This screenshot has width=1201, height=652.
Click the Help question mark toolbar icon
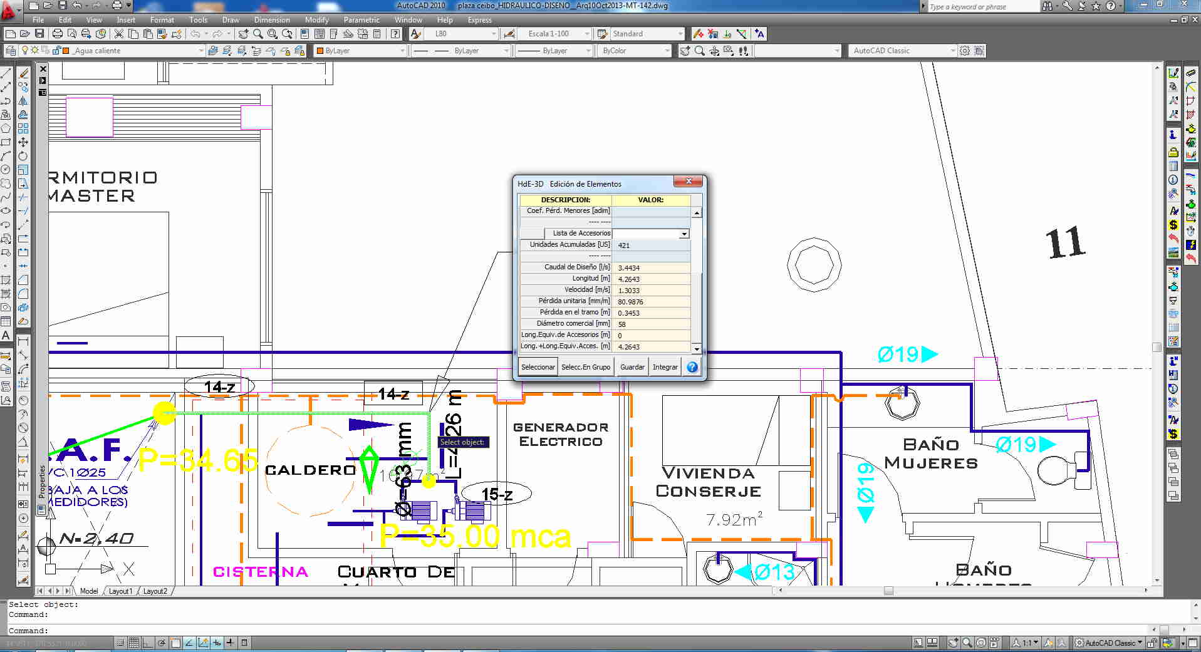tap(395, 34)
